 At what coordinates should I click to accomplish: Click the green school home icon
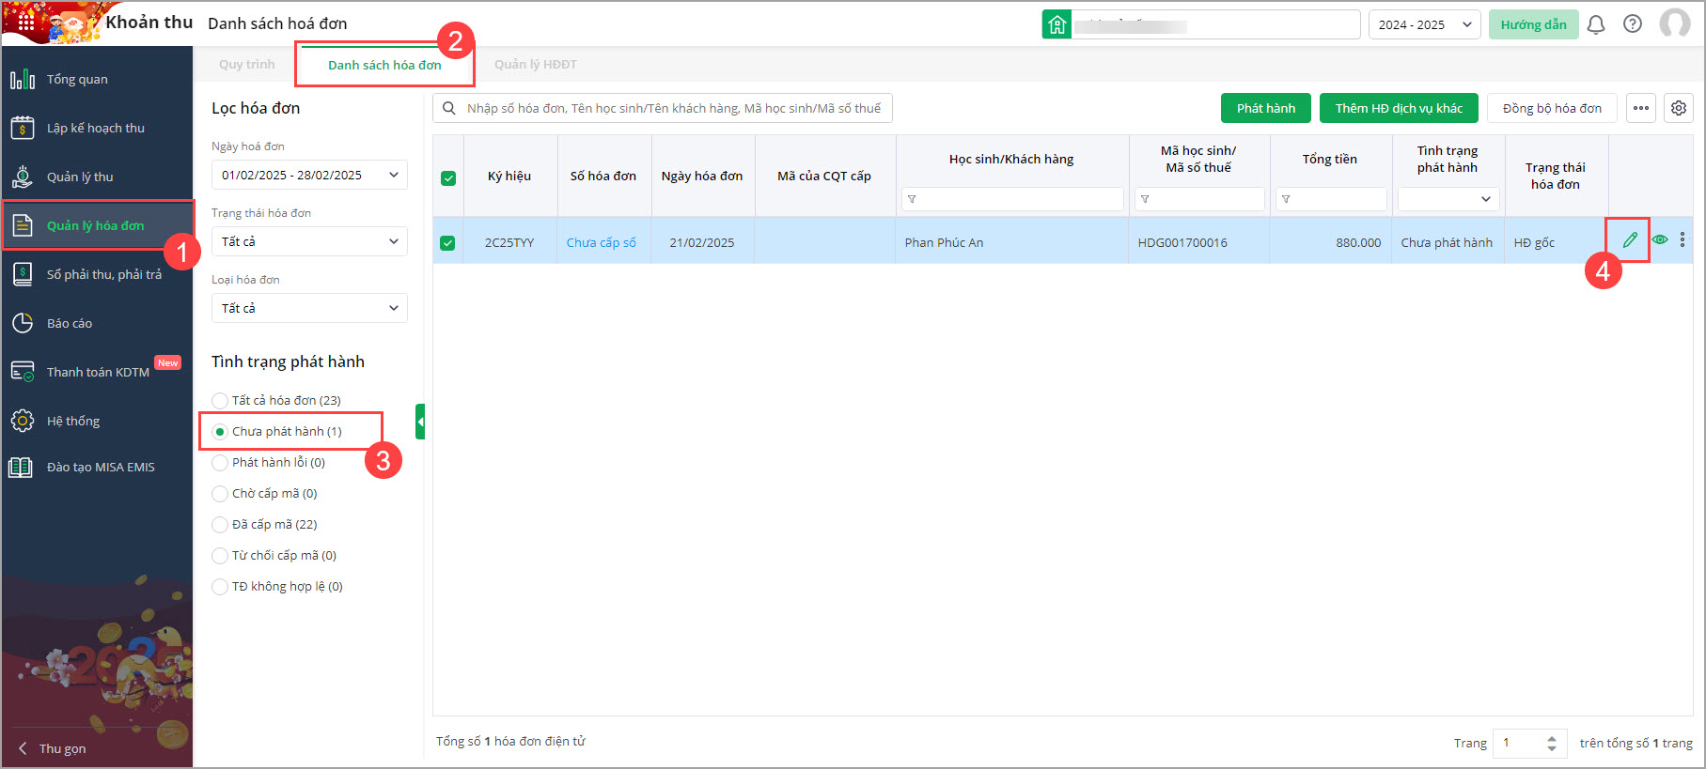1056,24
